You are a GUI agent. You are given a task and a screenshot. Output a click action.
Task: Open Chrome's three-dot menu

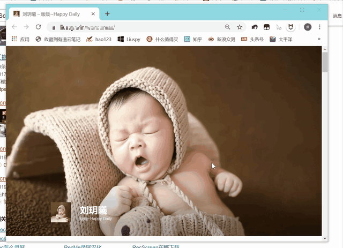(320, 27)
